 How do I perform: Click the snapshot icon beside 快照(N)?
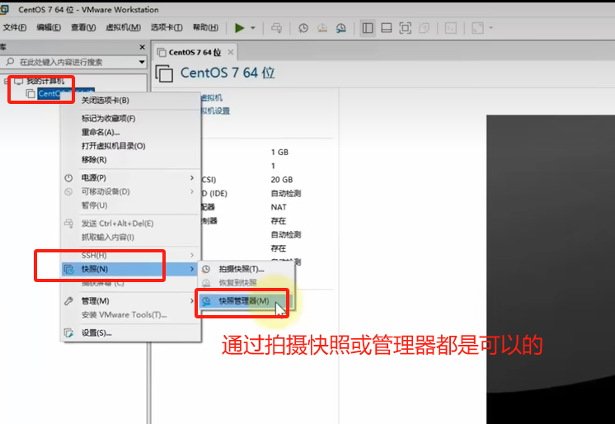[68, 269]
